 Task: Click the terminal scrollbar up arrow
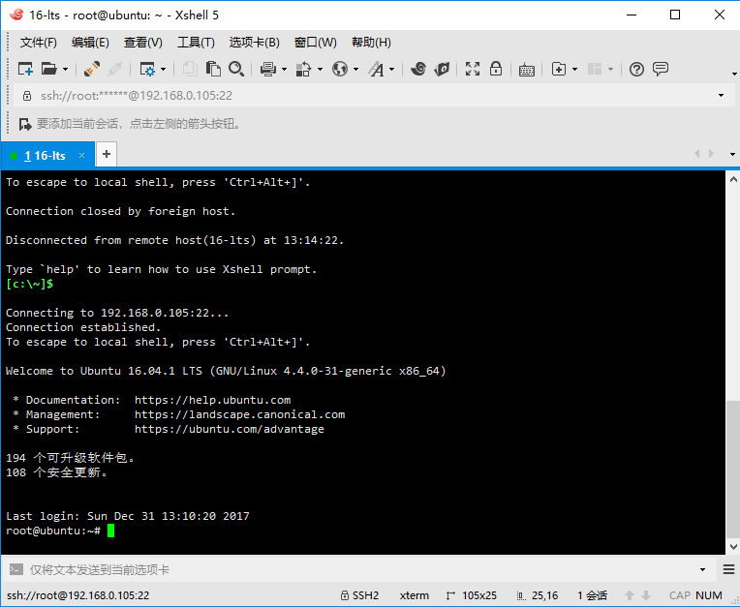[733, 179]
